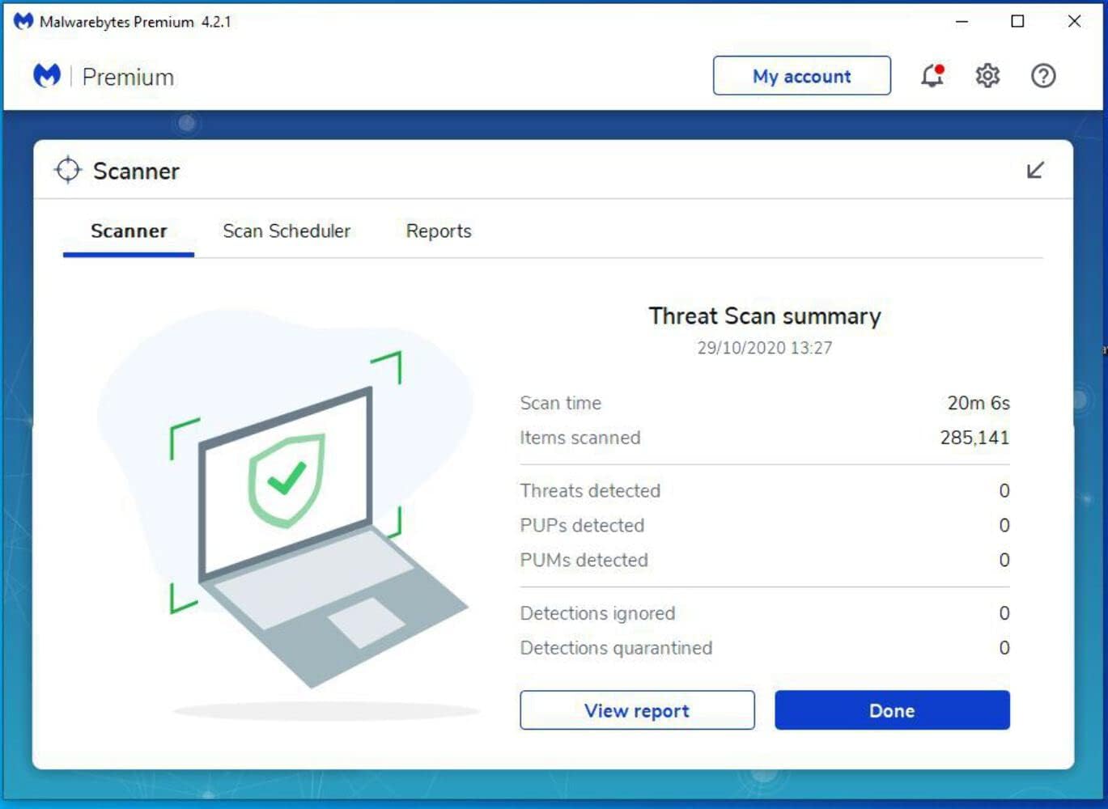Click the scan date 29/10/2020 13:27
Image resolution: width=1108 pixels, height=809 pixels.
tap(765, 348)
